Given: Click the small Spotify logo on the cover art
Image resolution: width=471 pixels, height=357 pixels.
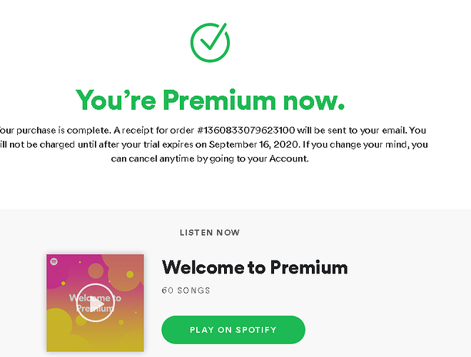Looking at the screenshot, I should [x=54, y=261].
